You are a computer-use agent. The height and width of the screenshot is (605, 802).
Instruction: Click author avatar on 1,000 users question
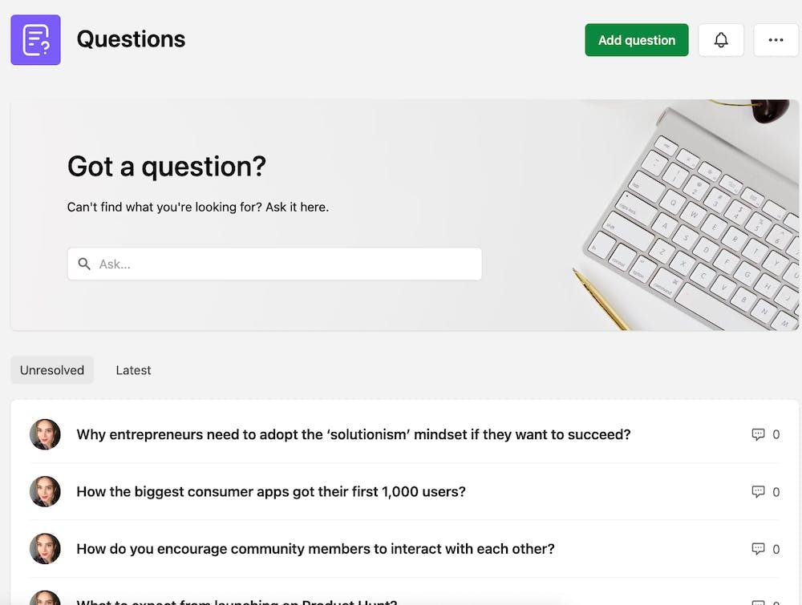(x=45, y=491)
